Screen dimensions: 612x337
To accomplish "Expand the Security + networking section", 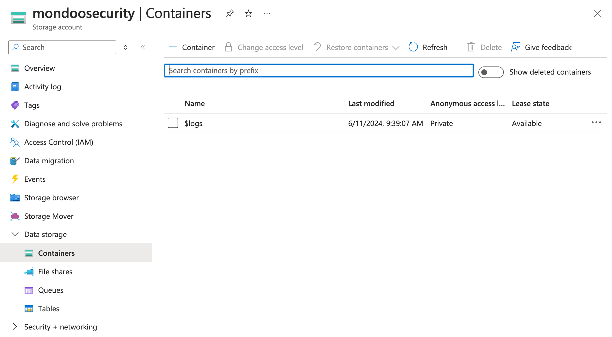I will coord(15,327).
